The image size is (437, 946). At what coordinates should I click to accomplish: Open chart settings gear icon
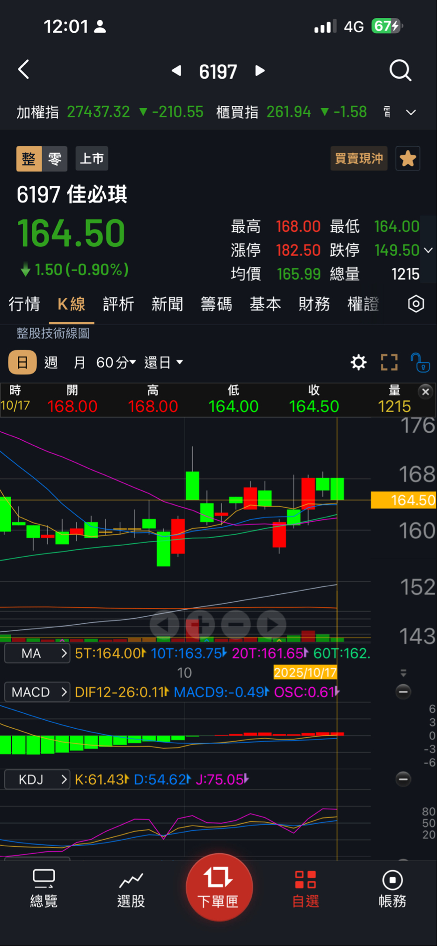pyautogui.click(x=359, y=362)
